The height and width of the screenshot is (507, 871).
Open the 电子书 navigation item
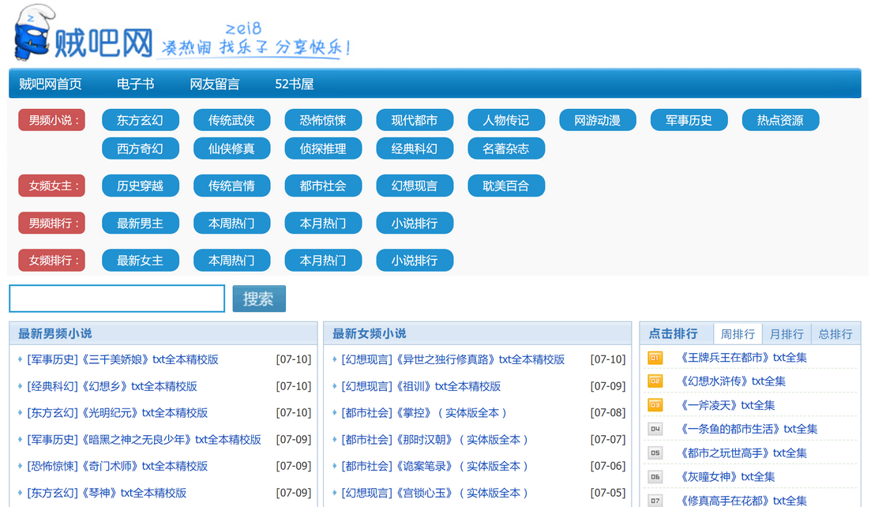135,84
